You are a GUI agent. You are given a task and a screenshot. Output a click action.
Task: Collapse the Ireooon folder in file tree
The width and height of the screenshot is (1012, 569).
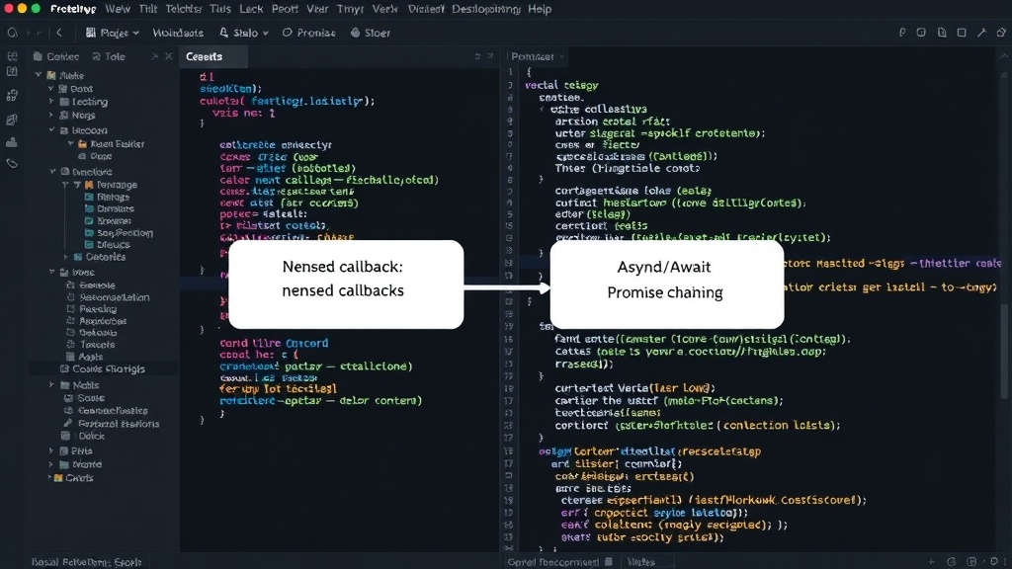[51, 129]
